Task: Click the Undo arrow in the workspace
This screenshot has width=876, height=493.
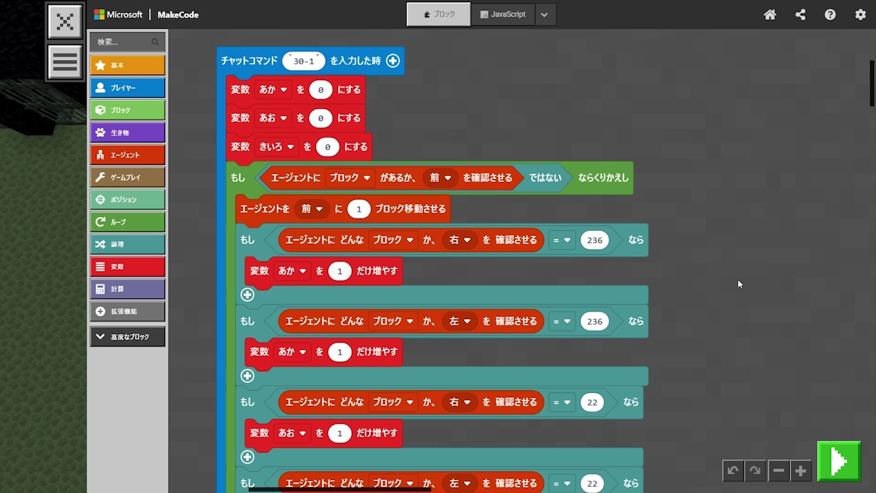Action: click(x=733, y=470)
